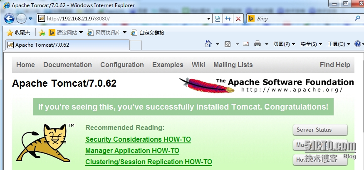Image resolution: width=364 pixels, height=170 pixels.
Task: Open the 自定义链接 favorites link
Action: click(x=148, y=33)
